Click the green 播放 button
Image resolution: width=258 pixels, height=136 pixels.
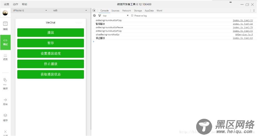click(x=51, y=33)
